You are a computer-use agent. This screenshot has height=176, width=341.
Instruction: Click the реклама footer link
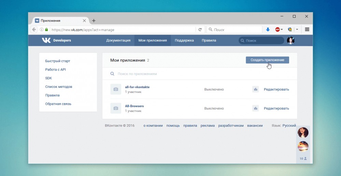(x=208, y=125)
